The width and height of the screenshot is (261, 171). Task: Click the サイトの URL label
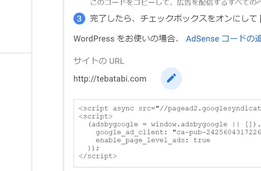coord(99,61)
